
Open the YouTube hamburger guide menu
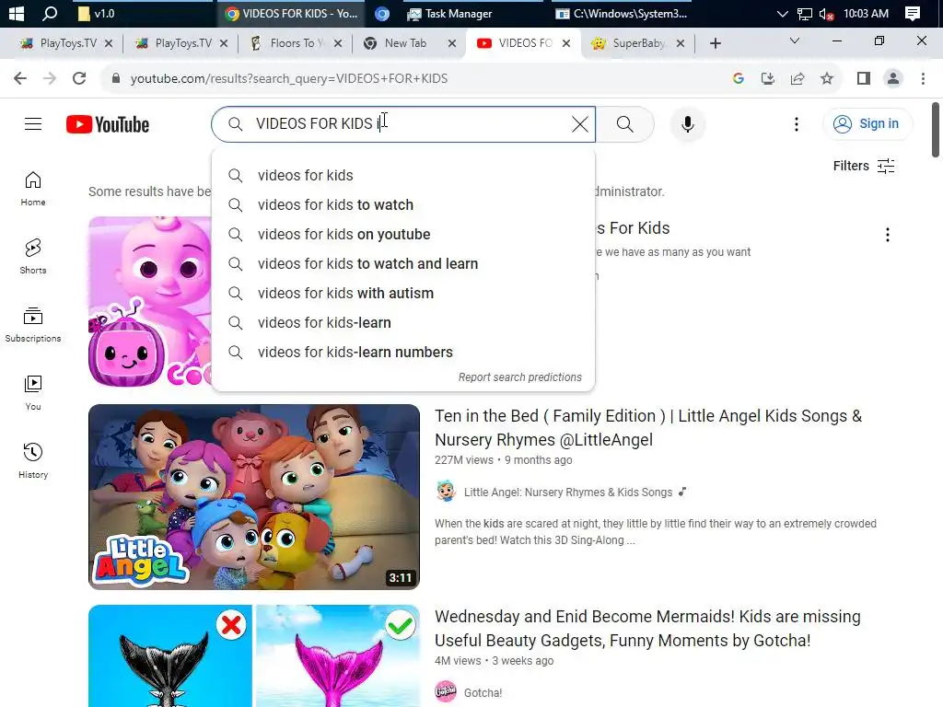point(33,124)
